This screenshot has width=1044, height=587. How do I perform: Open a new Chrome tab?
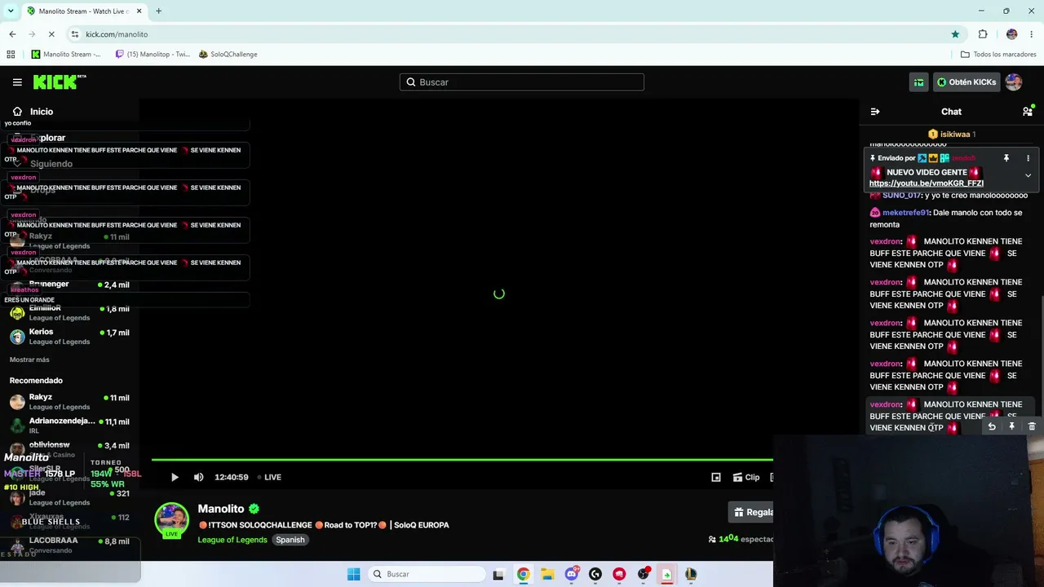tap(158, 11)
